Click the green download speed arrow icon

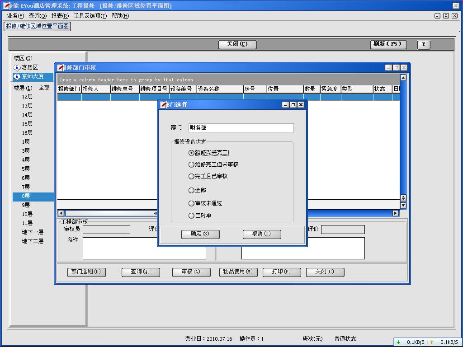[398, 342]
